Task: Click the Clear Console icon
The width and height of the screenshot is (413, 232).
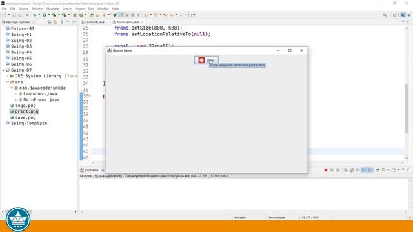Action: click(345, 170)
